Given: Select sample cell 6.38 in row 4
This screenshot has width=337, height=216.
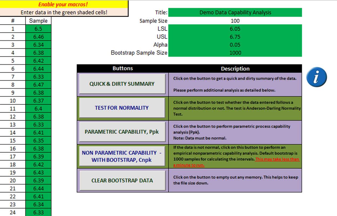Looking at the screenshot, I should (x=38, y=53).
